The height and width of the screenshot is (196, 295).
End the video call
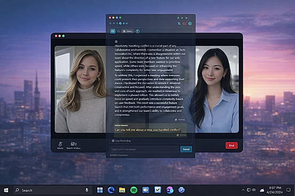click(x=231, y=145)
